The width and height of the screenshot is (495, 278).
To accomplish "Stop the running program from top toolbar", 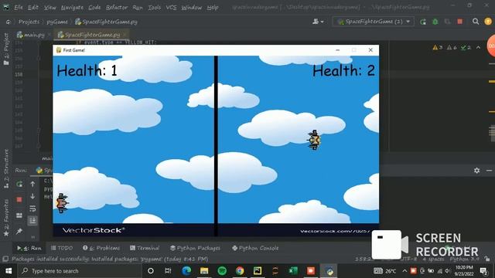I will pos(459,22).
